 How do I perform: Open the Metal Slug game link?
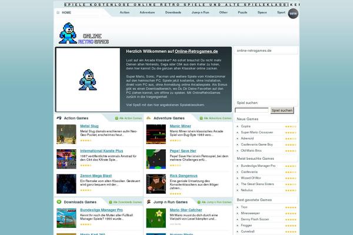click(x=89, y=126)
